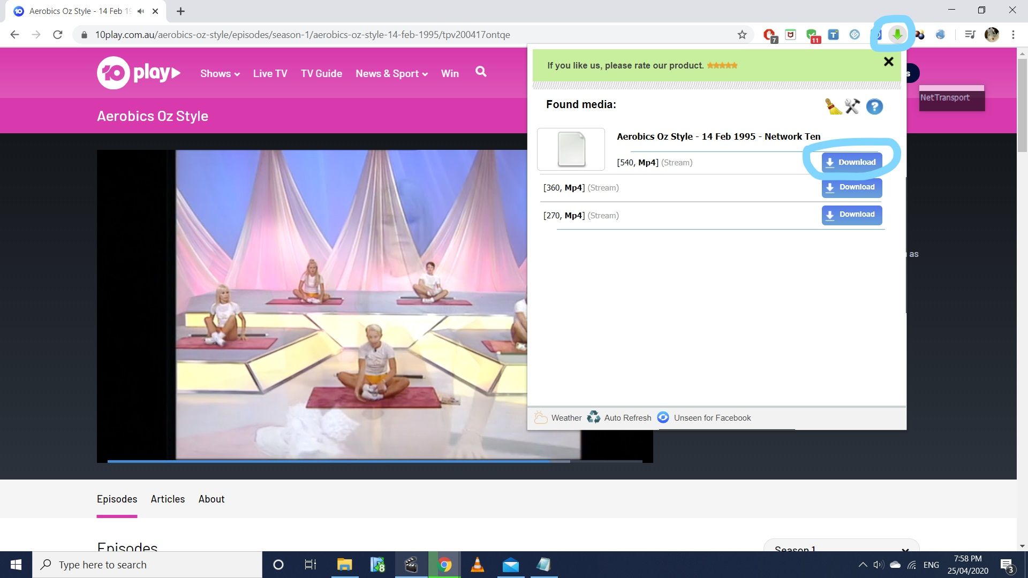This screenshot has width=1028, height=578.
Task: Open the tools settings icon in popup
Action: [852, 107]
